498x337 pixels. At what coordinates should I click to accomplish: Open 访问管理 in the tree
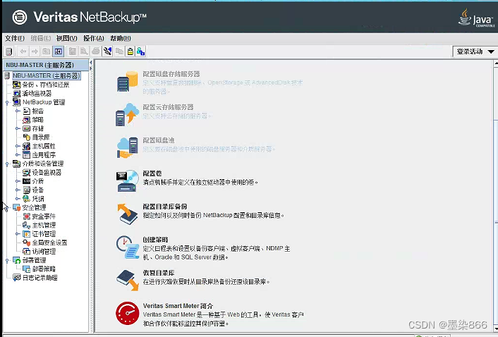point(44,252)
